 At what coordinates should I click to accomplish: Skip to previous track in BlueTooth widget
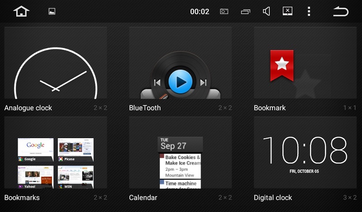point(157,82)
